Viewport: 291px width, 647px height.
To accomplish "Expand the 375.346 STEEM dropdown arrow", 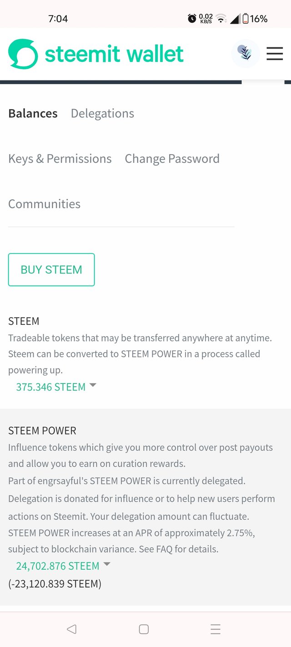I will (93, 385).
